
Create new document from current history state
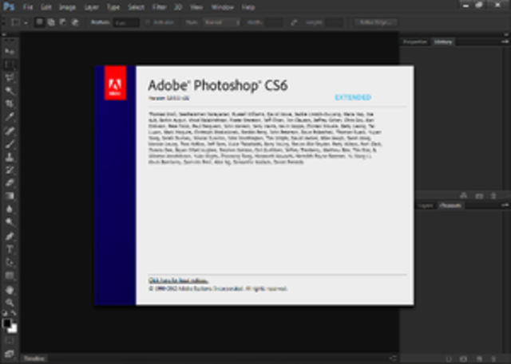[x=463, y=196]
